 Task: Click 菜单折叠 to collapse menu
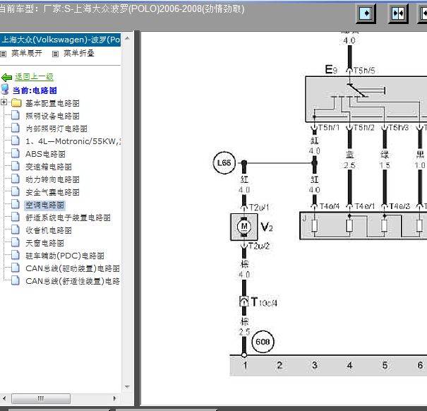click(79, 53)
